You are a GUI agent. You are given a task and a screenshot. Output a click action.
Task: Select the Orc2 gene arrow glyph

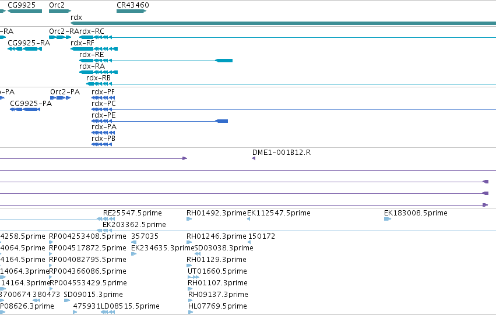(x=60, y=11)
